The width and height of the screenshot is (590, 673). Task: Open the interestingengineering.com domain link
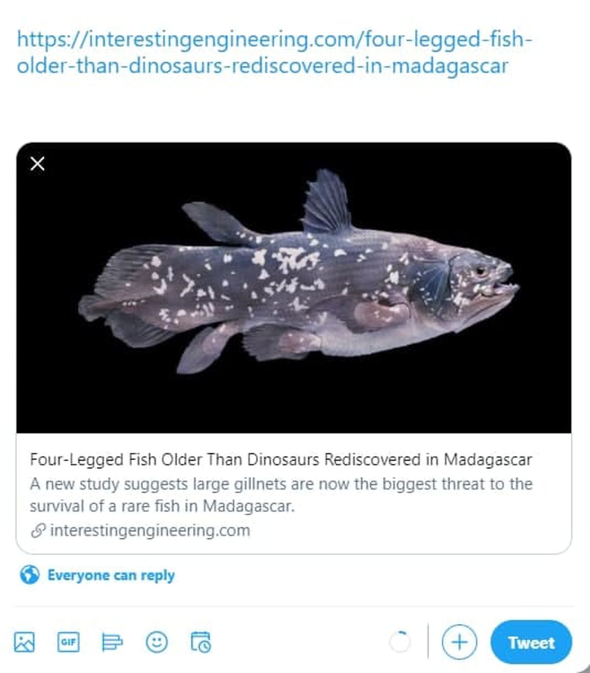[150, 530]
